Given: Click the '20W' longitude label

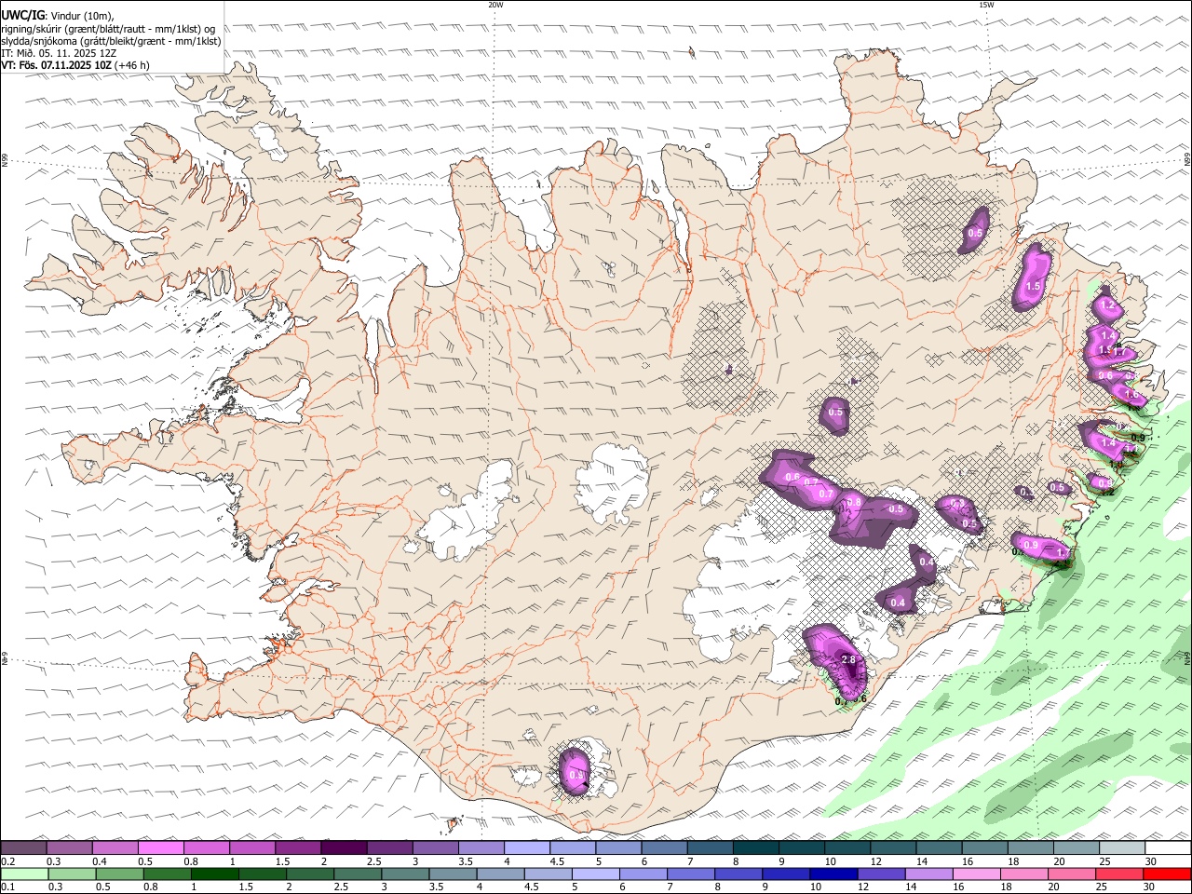Looking at the screenshot, I should click(x=495, y=5).
